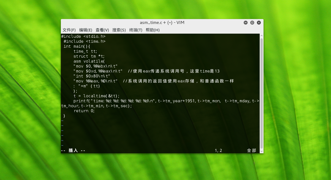Viewport: 331px width, 180px height.
Task: Click the asm volatile( line
Action: point(89,61)
